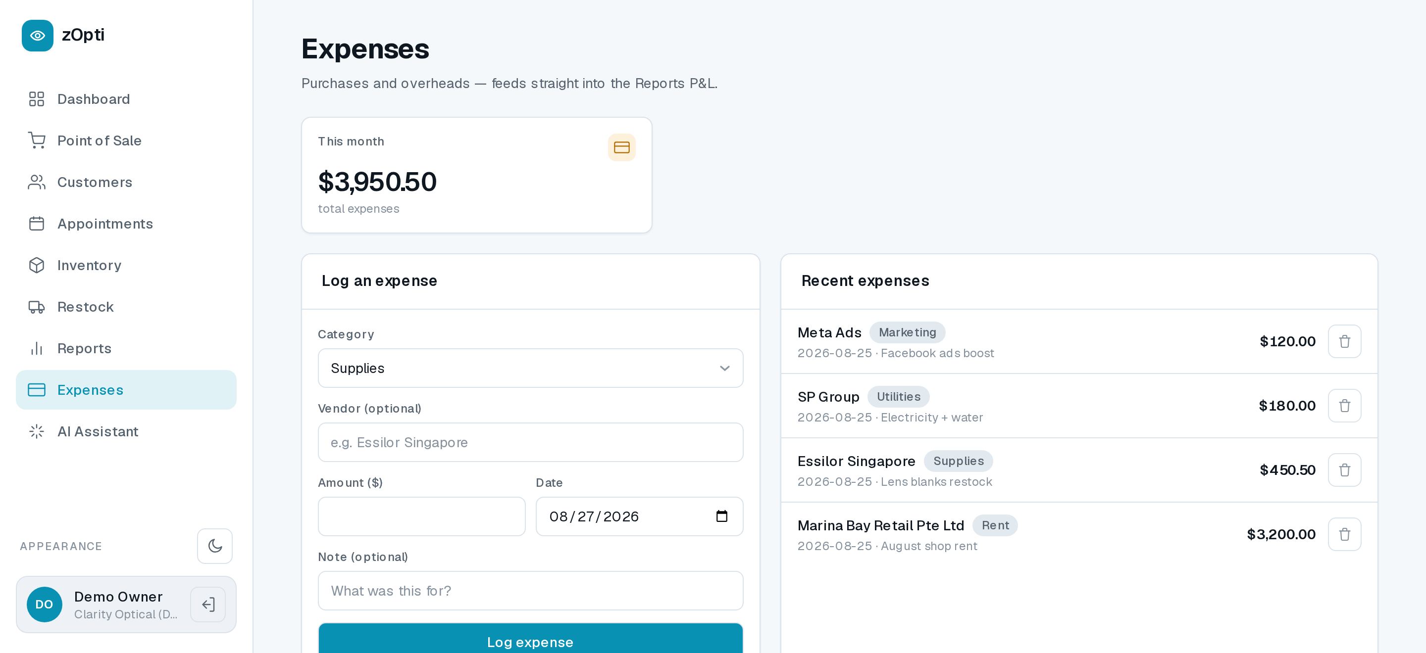1426x653 pixels.
Task: Expand the Category dropdown showing Supplies
Action: coord(530,368)
